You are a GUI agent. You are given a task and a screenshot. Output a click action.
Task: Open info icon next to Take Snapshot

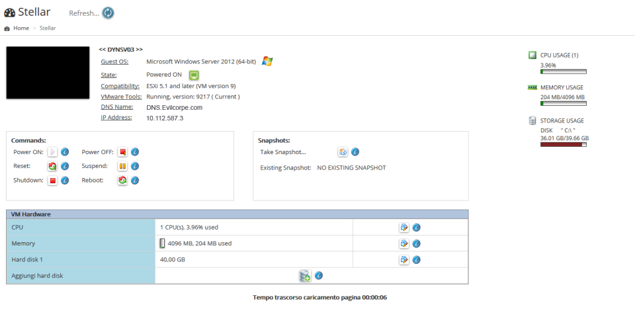[355, 152]
